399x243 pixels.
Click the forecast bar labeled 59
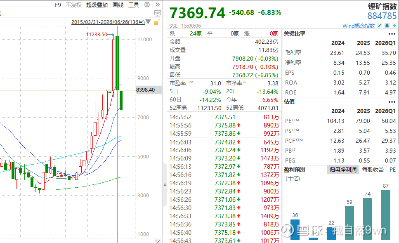[x=349, y=223]
